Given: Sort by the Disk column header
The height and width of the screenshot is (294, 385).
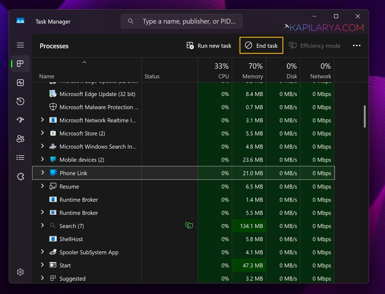Looking at the screenshot, I should 283,70.
